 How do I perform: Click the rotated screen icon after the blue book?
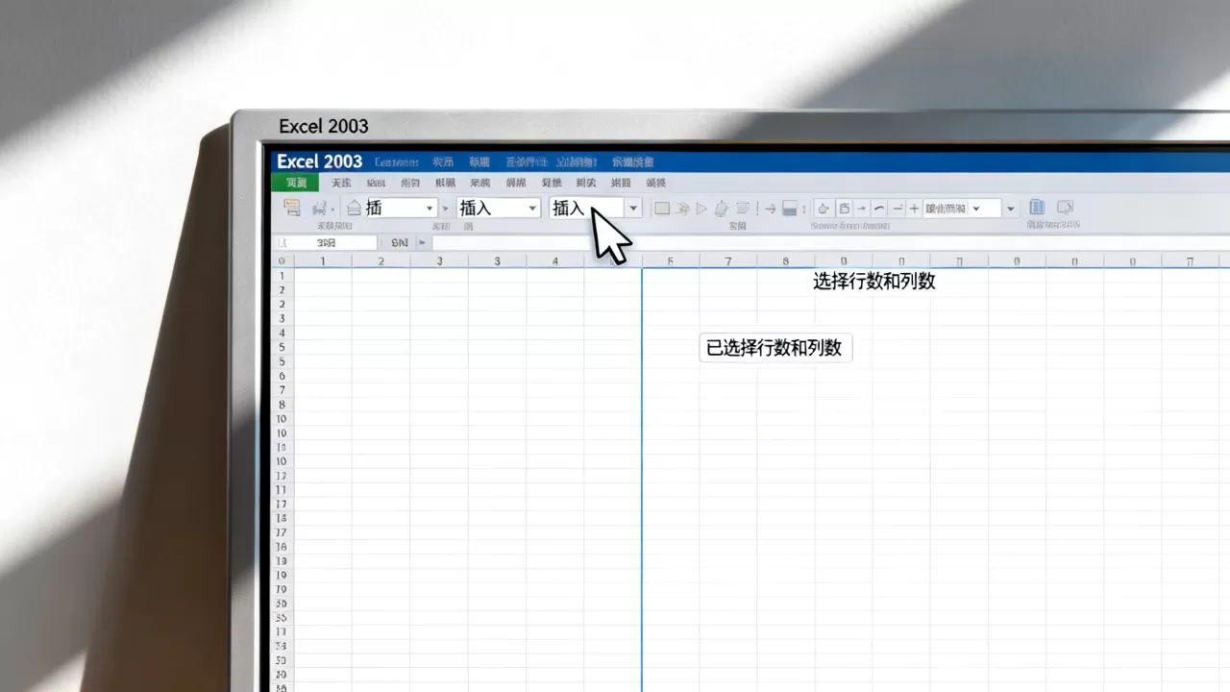pyautogui.click(x=1065, y=207)
